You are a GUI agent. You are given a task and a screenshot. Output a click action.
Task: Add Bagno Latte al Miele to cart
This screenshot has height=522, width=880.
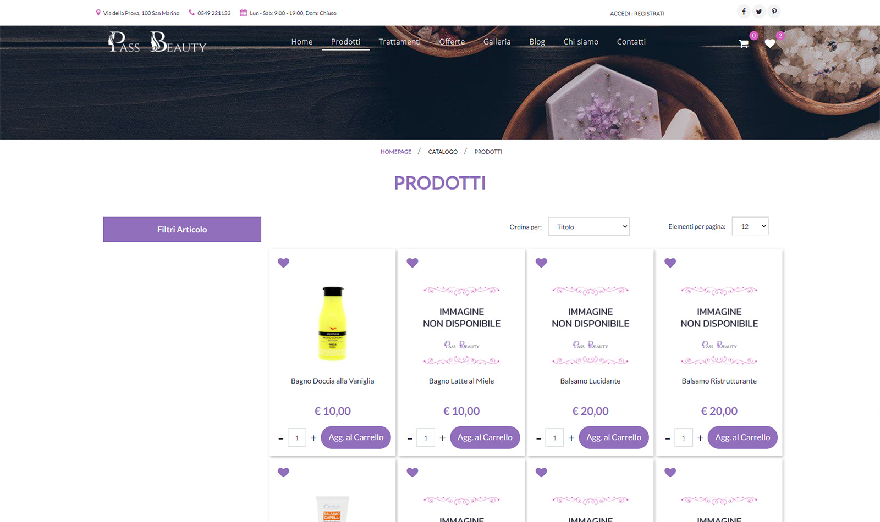pos(485,437)
